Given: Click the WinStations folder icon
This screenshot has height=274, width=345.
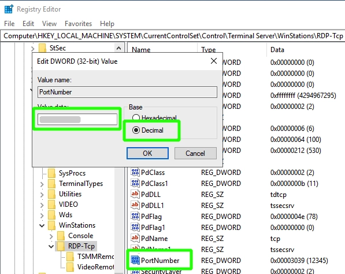Looking at the screenshot, I should 51,225.
